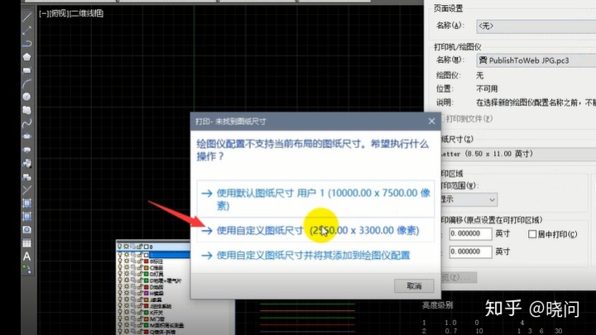Open the 二维线框 visual style menu
Viewport: 596px width, 335px height.
pyautogui.click(x=87, y=14)
